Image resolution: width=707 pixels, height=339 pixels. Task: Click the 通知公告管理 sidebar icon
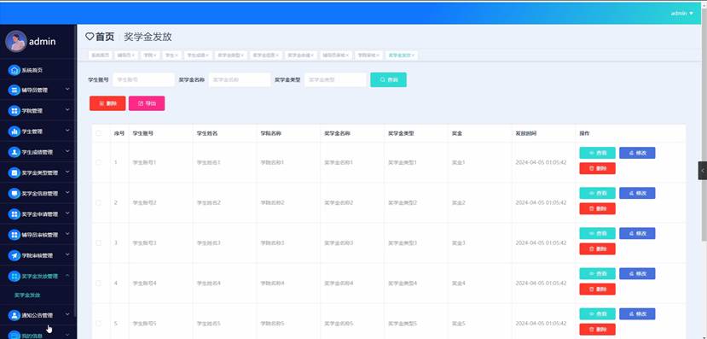point(14,315)
